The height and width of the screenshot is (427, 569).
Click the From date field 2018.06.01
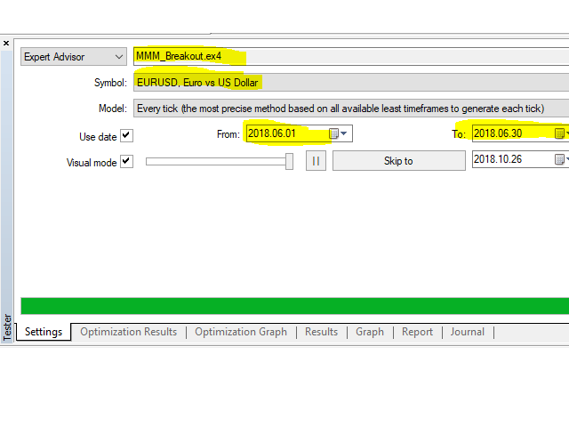click(284, 134)
